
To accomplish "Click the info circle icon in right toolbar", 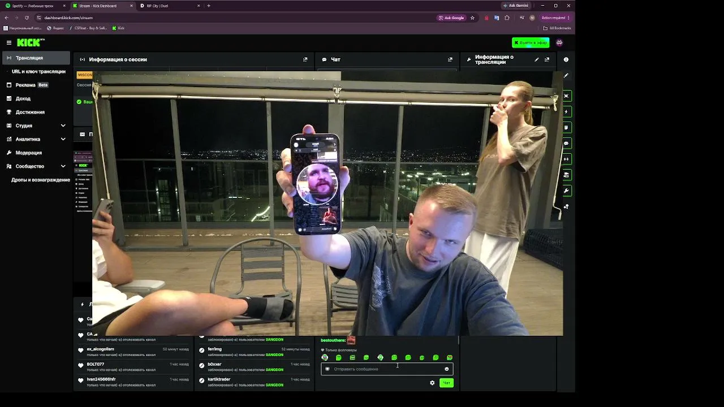I will [566, 59].
